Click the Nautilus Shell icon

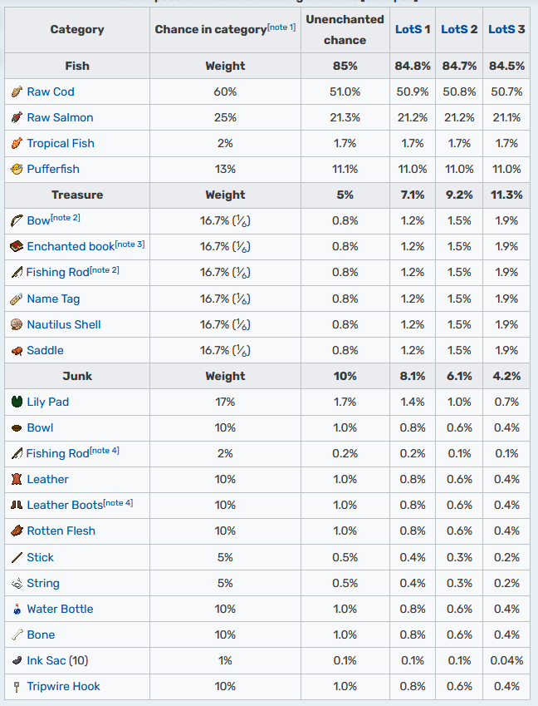pos(17,324)
